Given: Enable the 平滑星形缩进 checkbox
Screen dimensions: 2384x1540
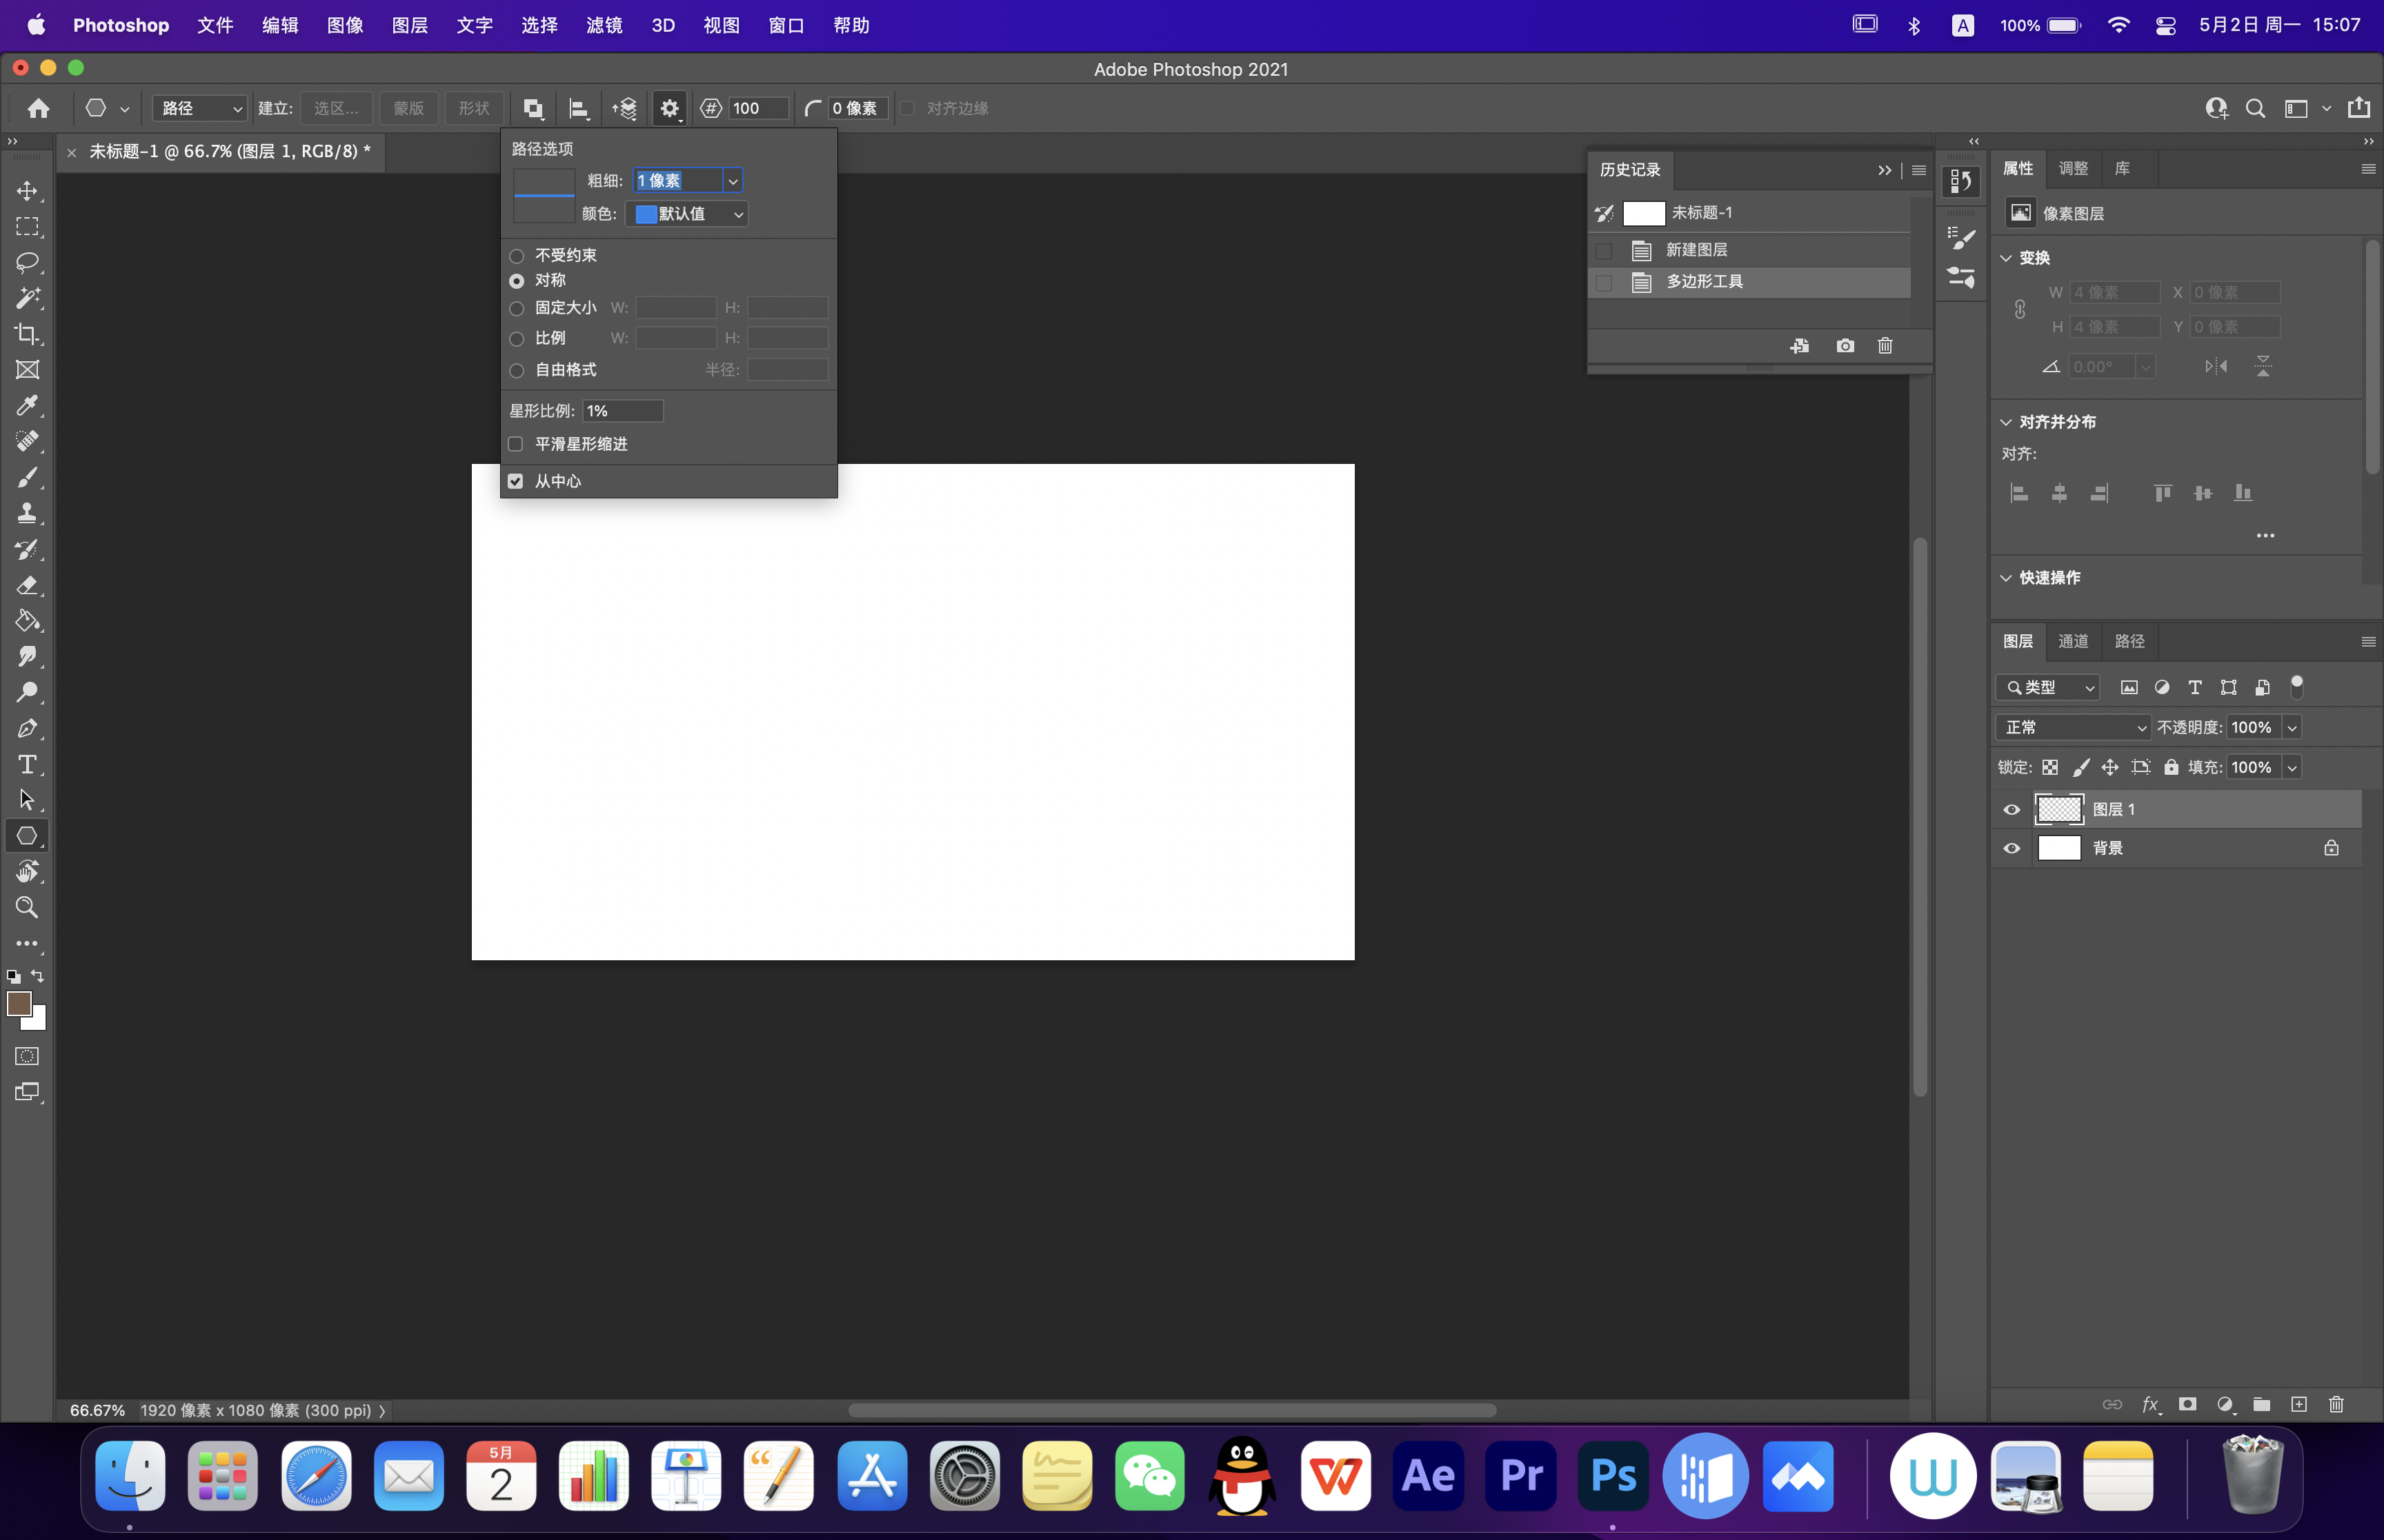Looking at the screenshot, I should coord(515,444).
